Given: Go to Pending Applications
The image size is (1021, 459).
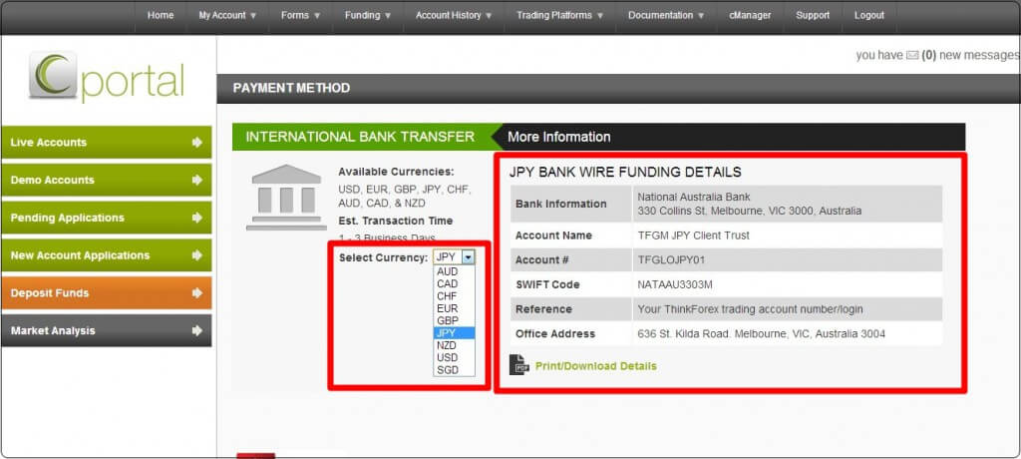Looking at the screenshot, I should [107, 218].
